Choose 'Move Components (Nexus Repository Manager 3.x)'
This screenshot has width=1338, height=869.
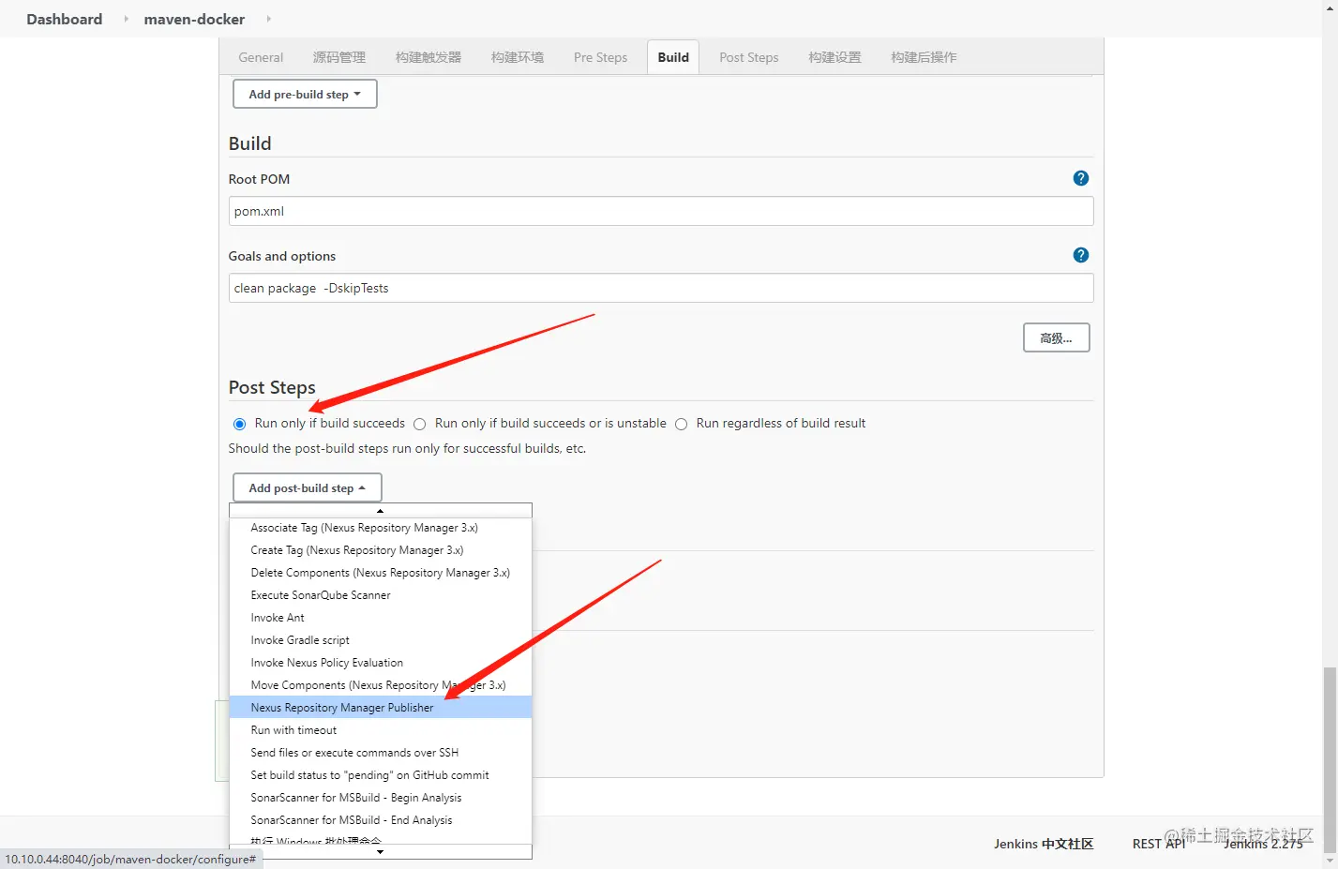[381, 685]
